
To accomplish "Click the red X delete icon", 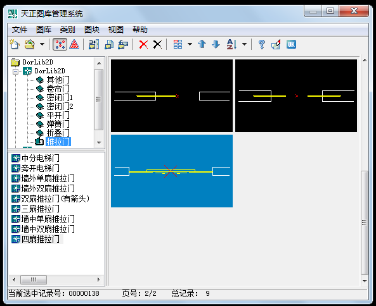I will click(143, 44).
